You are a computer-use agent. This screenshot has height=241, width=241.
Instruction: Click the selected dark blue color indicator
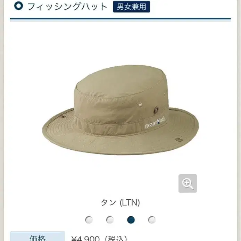pos(131,219)
